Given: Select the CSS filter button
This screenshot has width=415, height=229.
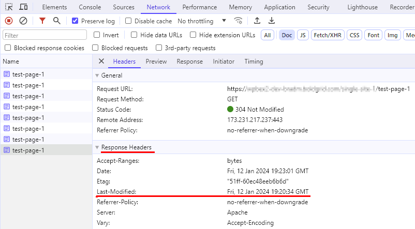Looking at the screenshot, I should click(x=354, y=35).
